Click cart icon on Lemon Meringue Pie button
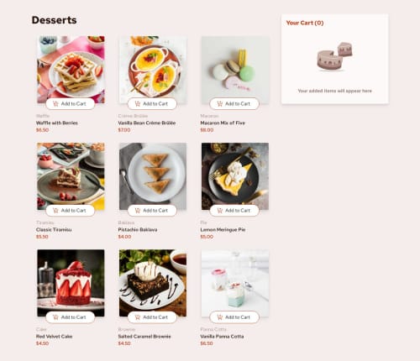 220,211
